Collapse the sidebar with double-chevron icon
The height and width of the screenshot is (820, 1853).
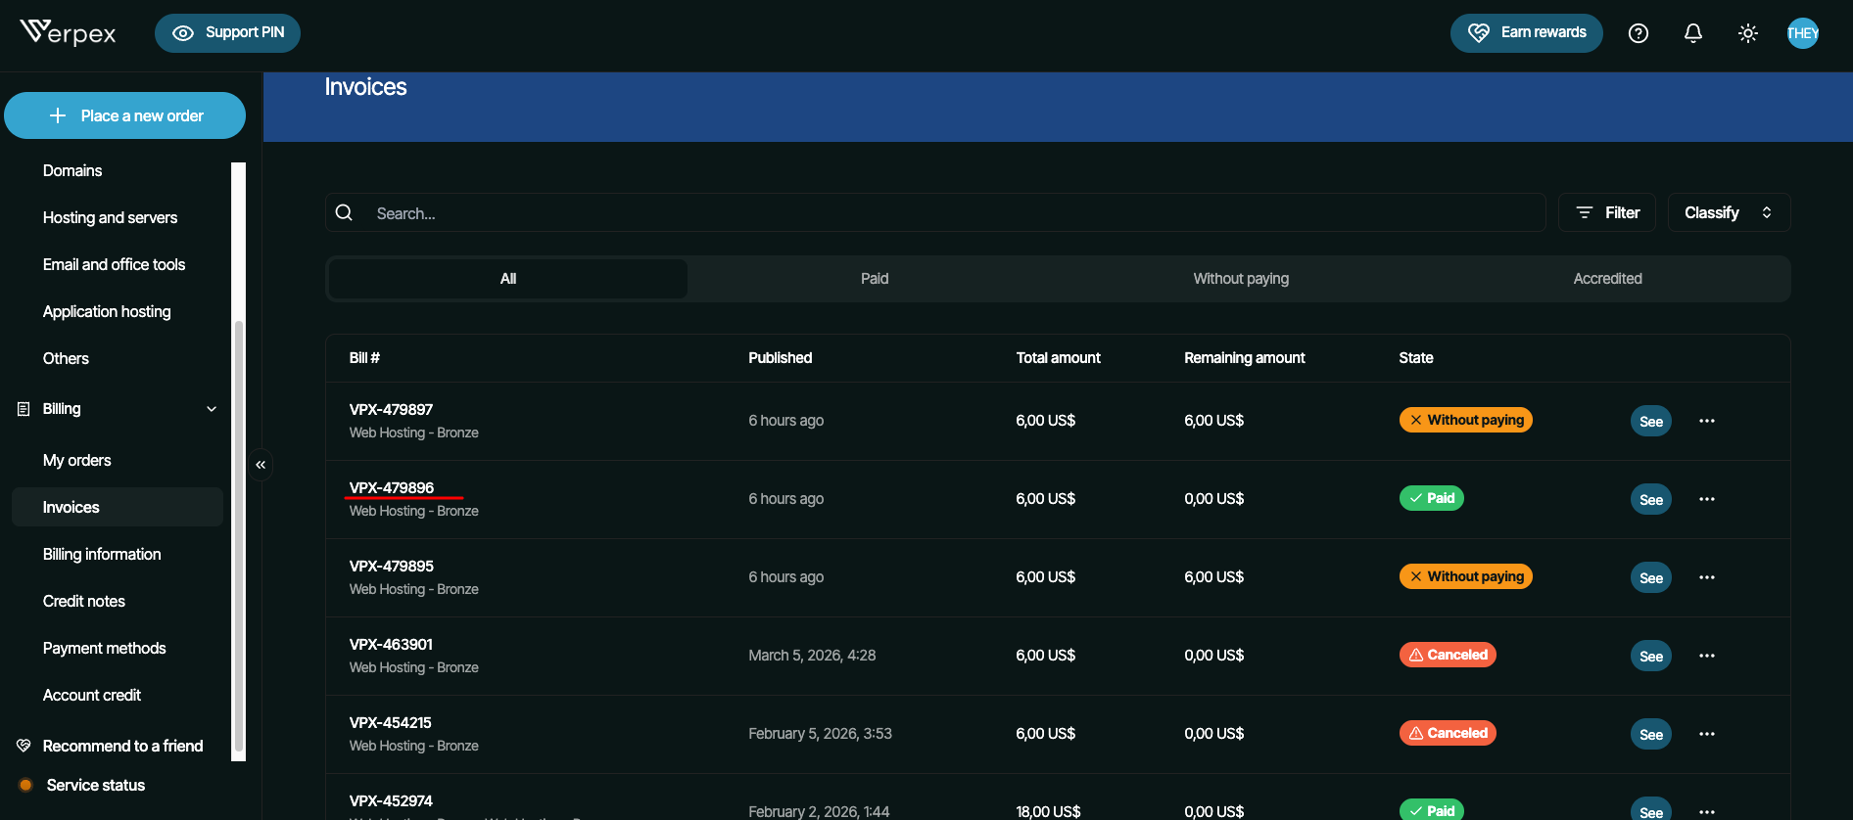pos(261,465)
